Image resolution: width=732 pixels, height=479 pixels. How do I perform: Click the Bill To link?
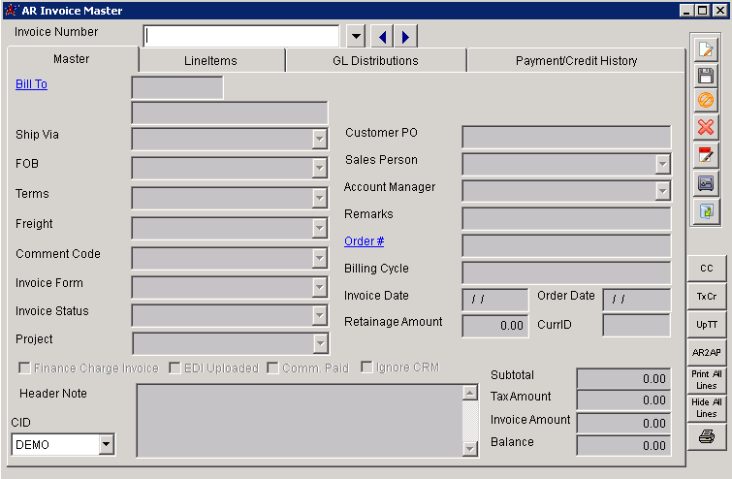tap(31, 84)
